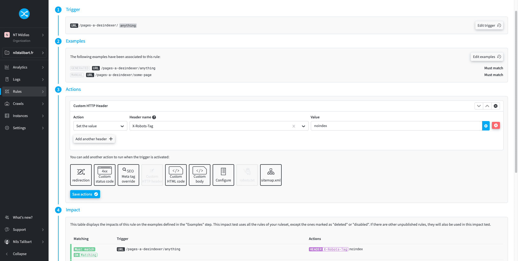Click the noindex value input field
518x261 pixels.
pyautogui.click(x=378, y=126)
